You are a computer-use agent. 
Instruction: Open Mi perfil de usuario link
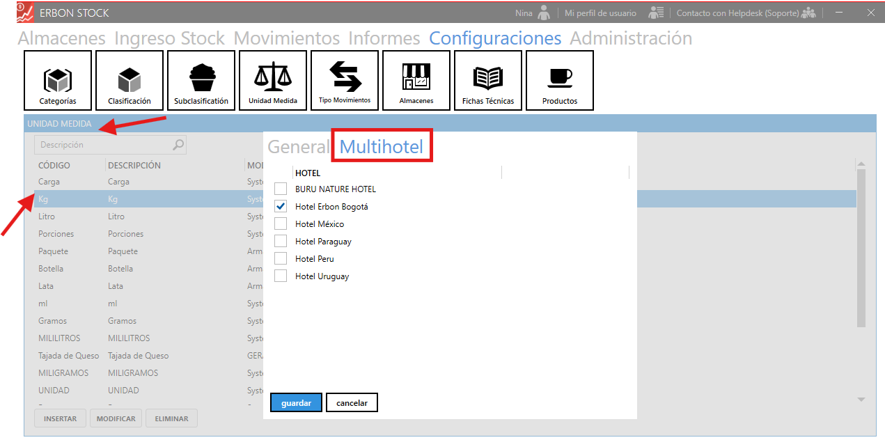point(600,13)
